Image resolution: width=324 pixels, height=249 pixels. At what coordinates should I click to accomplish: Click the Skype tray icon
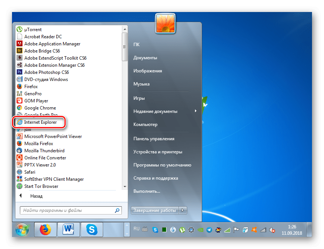tap(155, 230)
